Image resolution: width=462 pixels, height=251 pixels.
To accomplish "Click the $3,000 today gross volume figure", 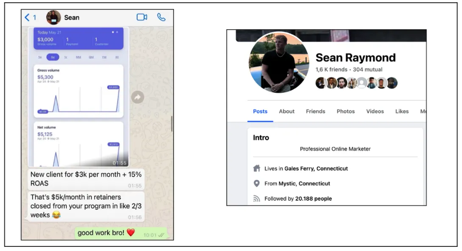I will coord(45,39).
